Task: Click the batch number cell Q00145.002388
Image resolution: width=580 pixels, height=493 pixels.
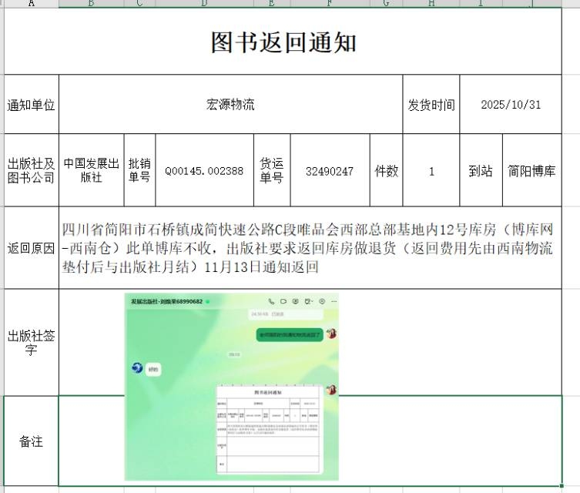Action: pyautogui.click(x=204, y=171)
